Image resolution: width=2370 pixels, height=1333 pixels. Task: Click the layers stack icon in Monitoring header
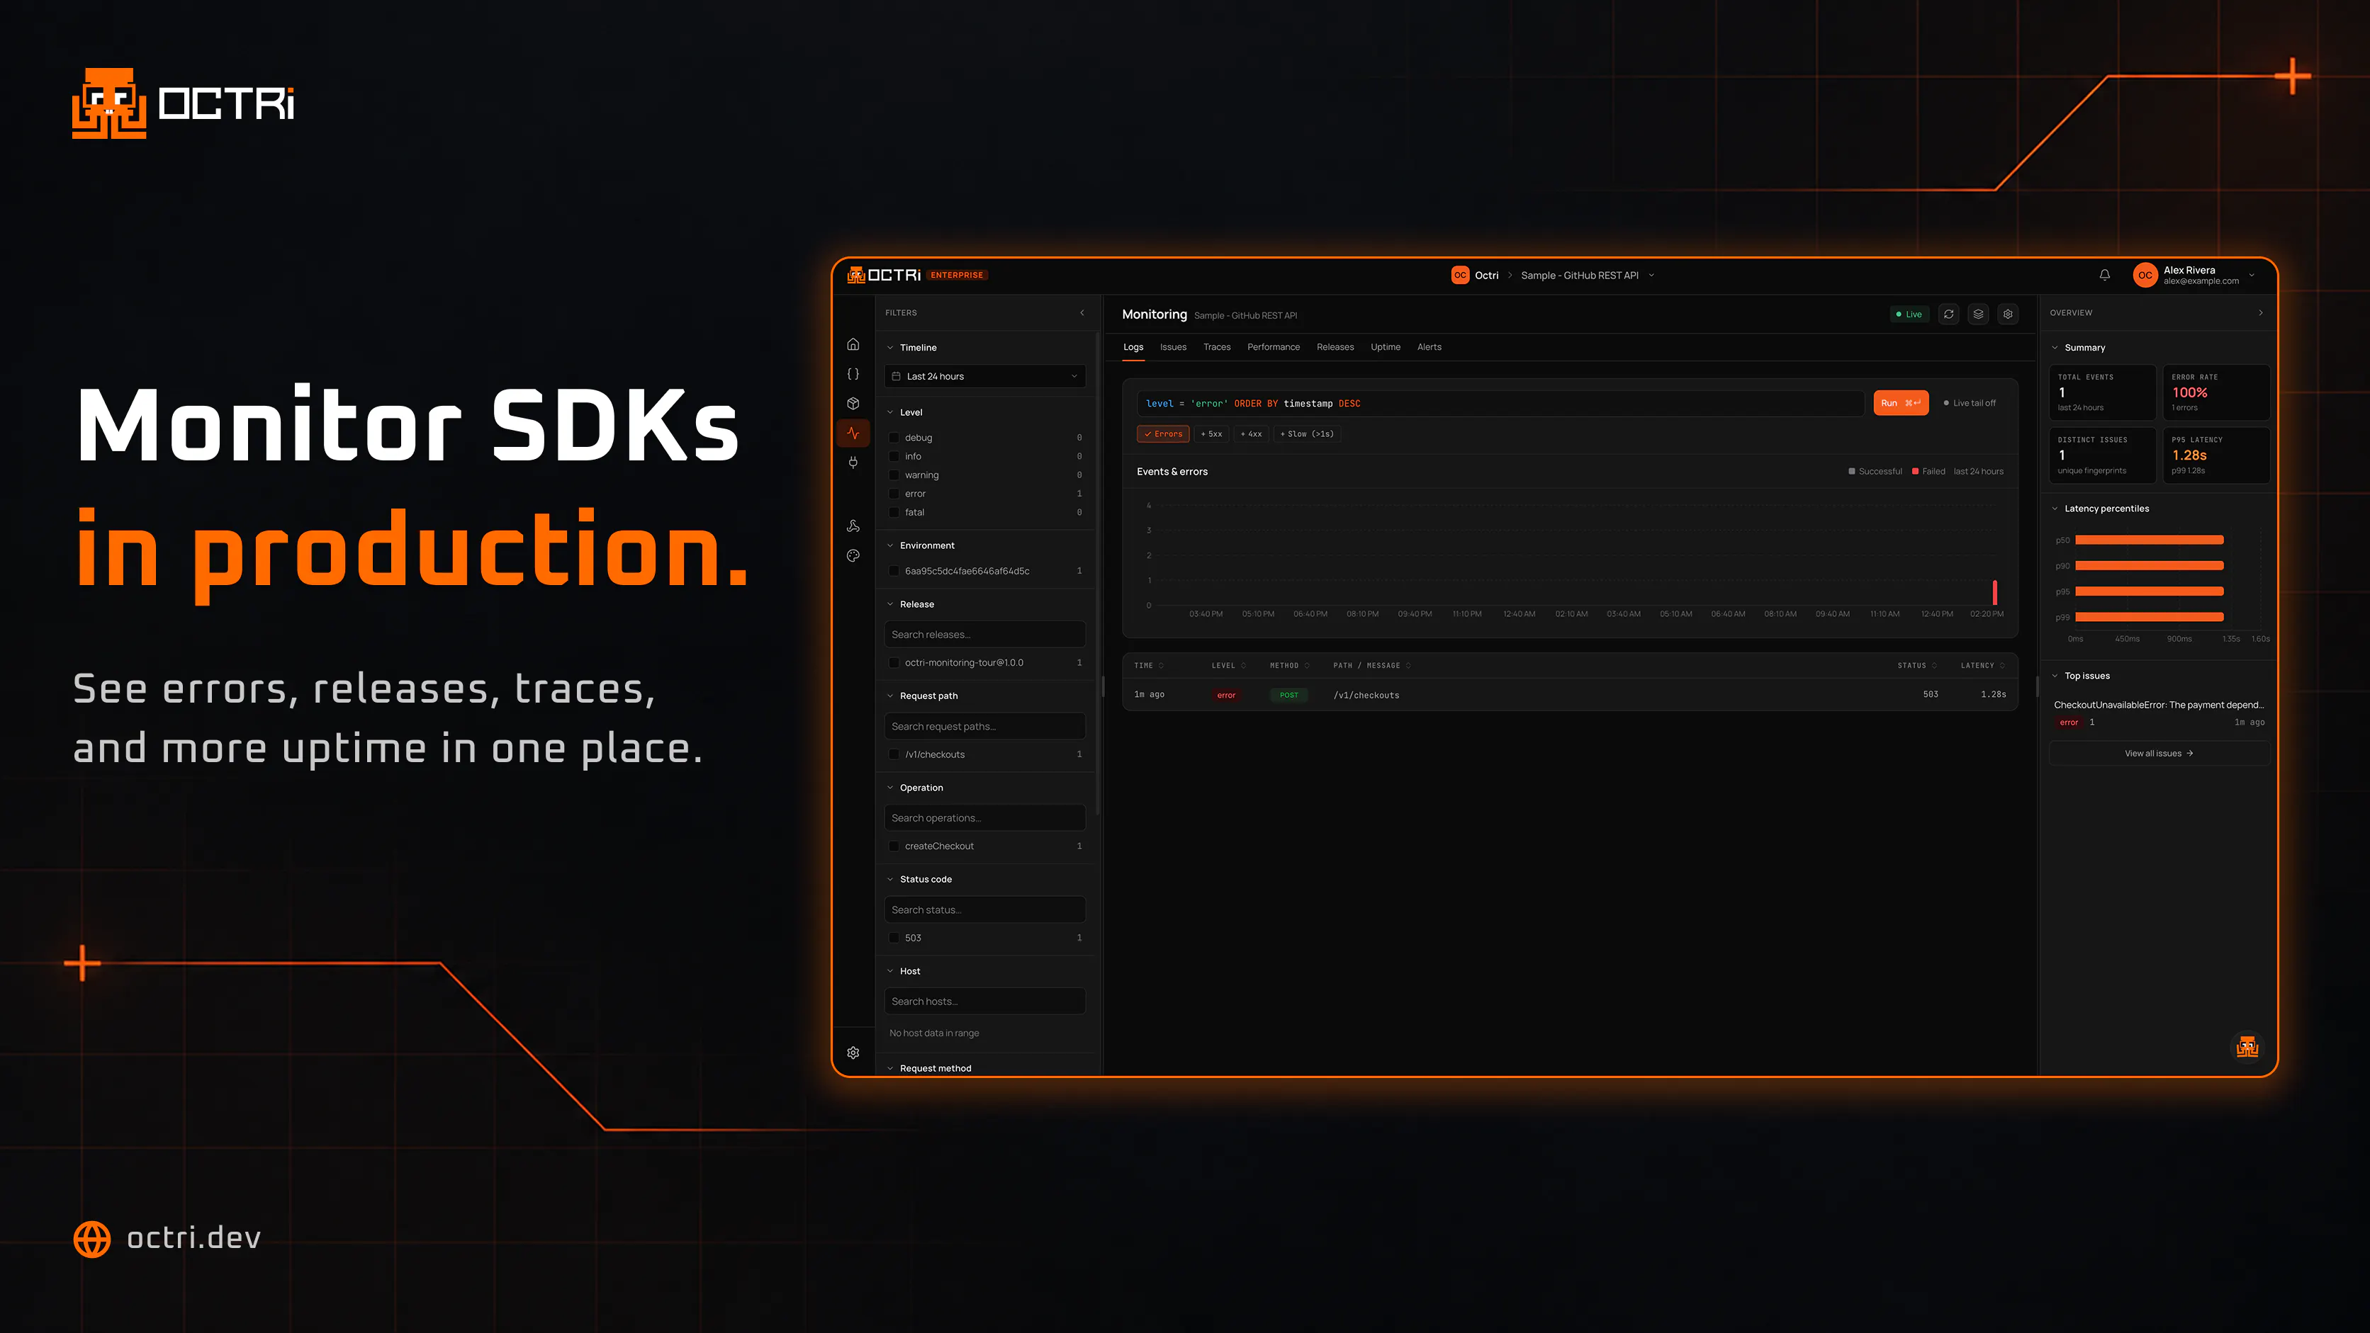pos(1978,314)
